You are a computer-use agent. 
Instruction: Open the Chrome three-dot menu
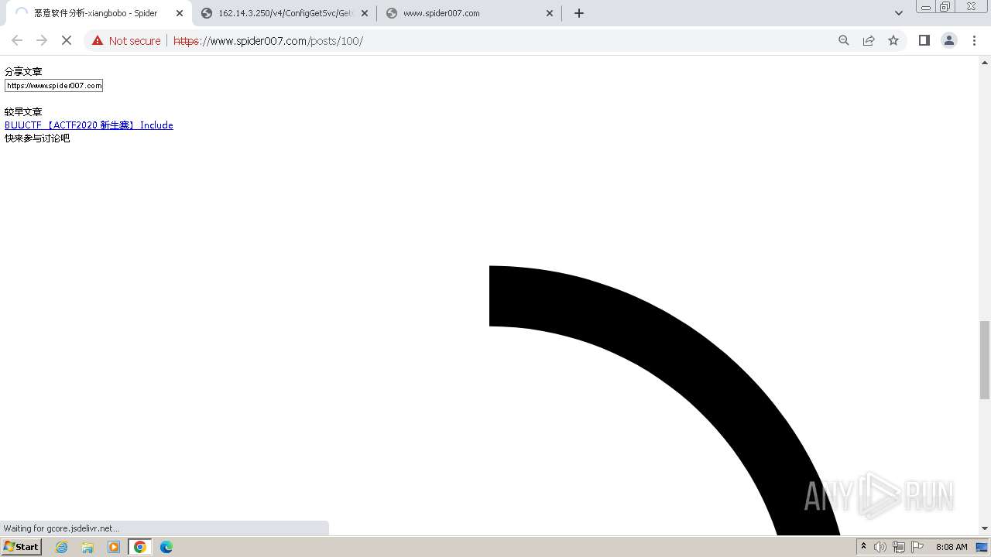coord(974,40)
